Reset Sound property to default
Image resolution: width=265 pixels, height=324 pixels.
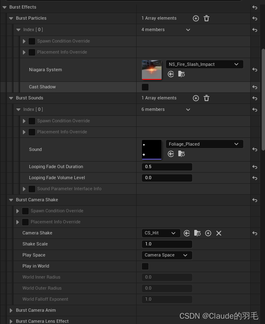(x=255, y=149)
